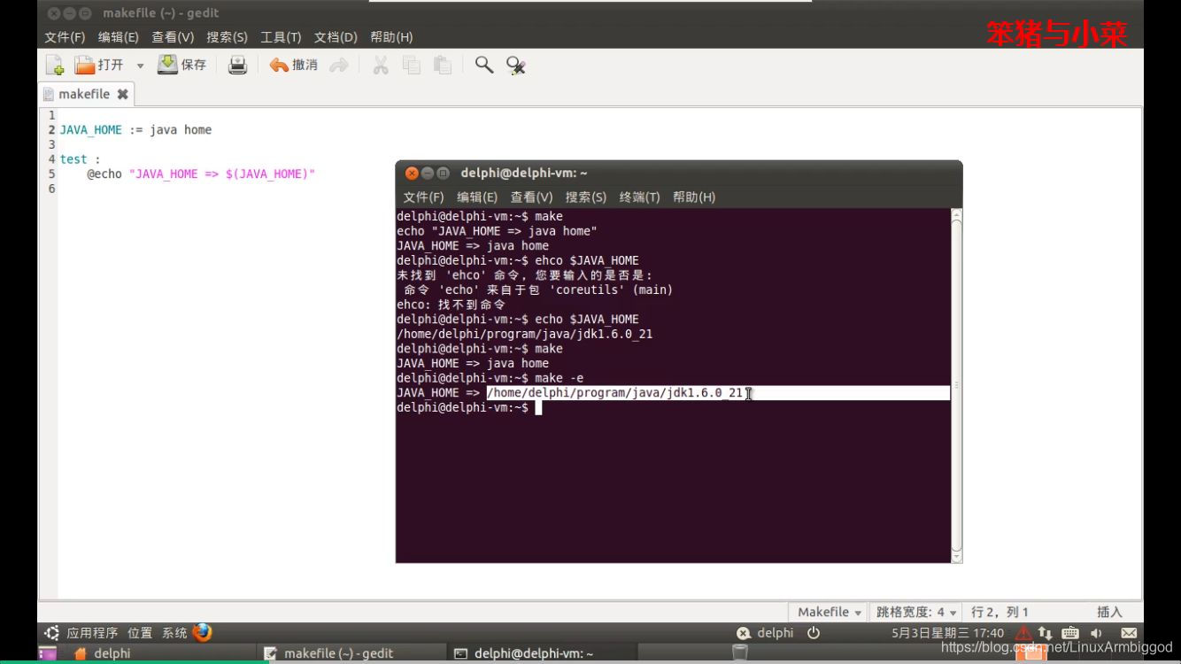Click the 行 2, 列 1 cursor position status
The height and width of the screenshot is (664, 1181).
[1000, 612]
